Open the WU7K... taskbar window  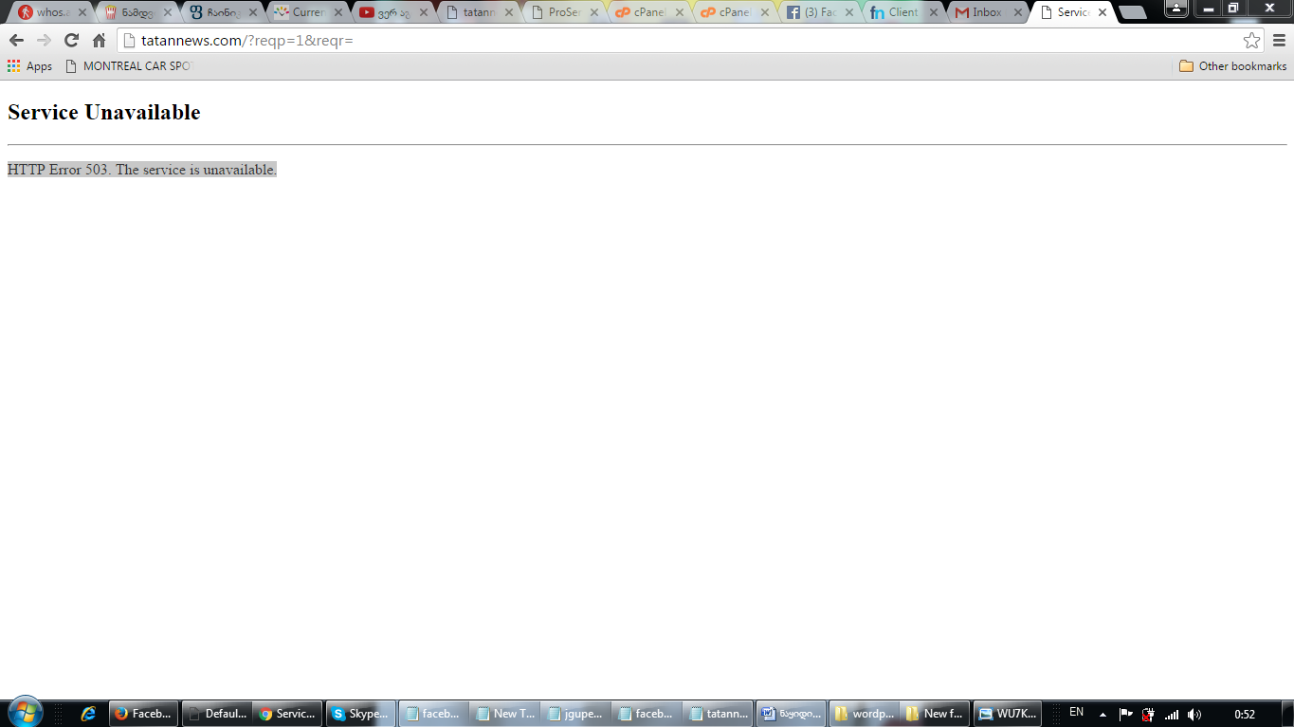point(1008,714)
